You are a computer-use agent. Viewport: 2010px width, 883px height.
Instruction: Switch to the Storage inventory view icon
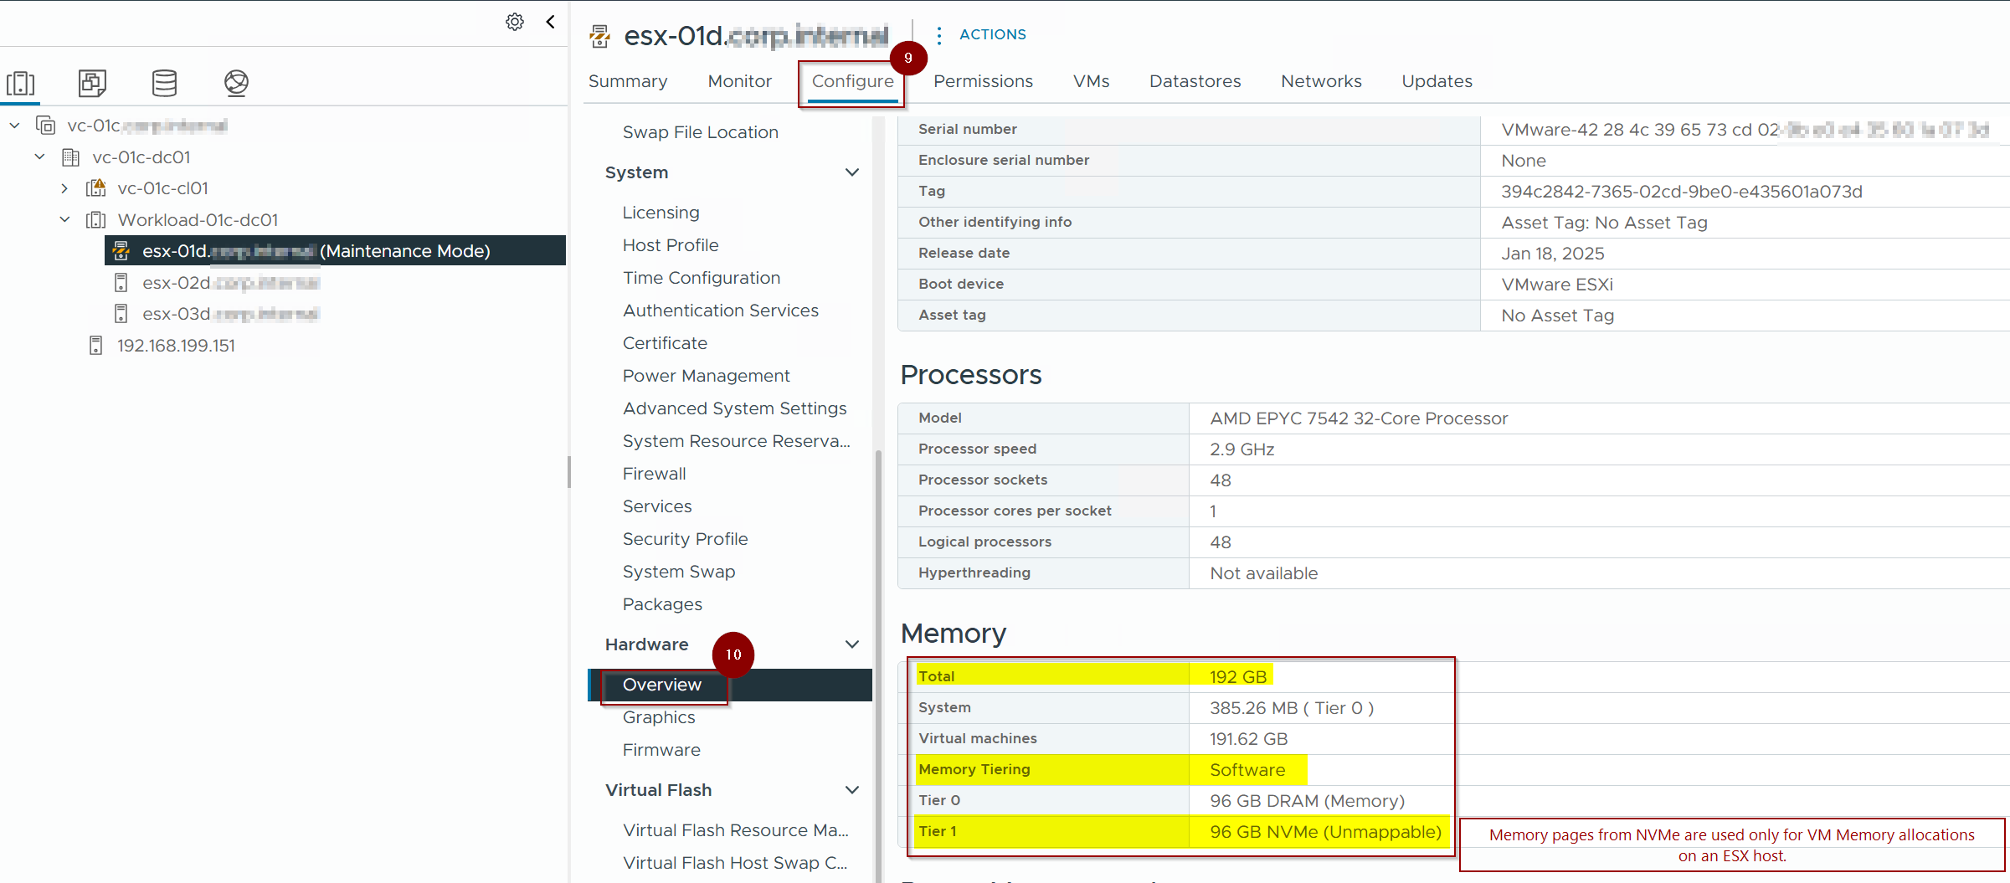tap(164, 83)
